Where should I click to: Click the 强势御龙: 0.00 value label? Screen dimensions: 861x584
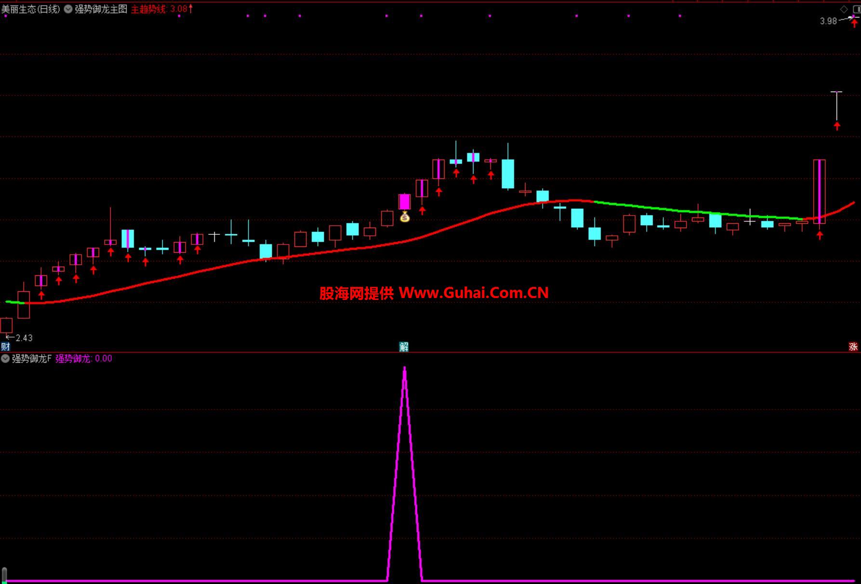pyautogui.click(x=84, y=358)
